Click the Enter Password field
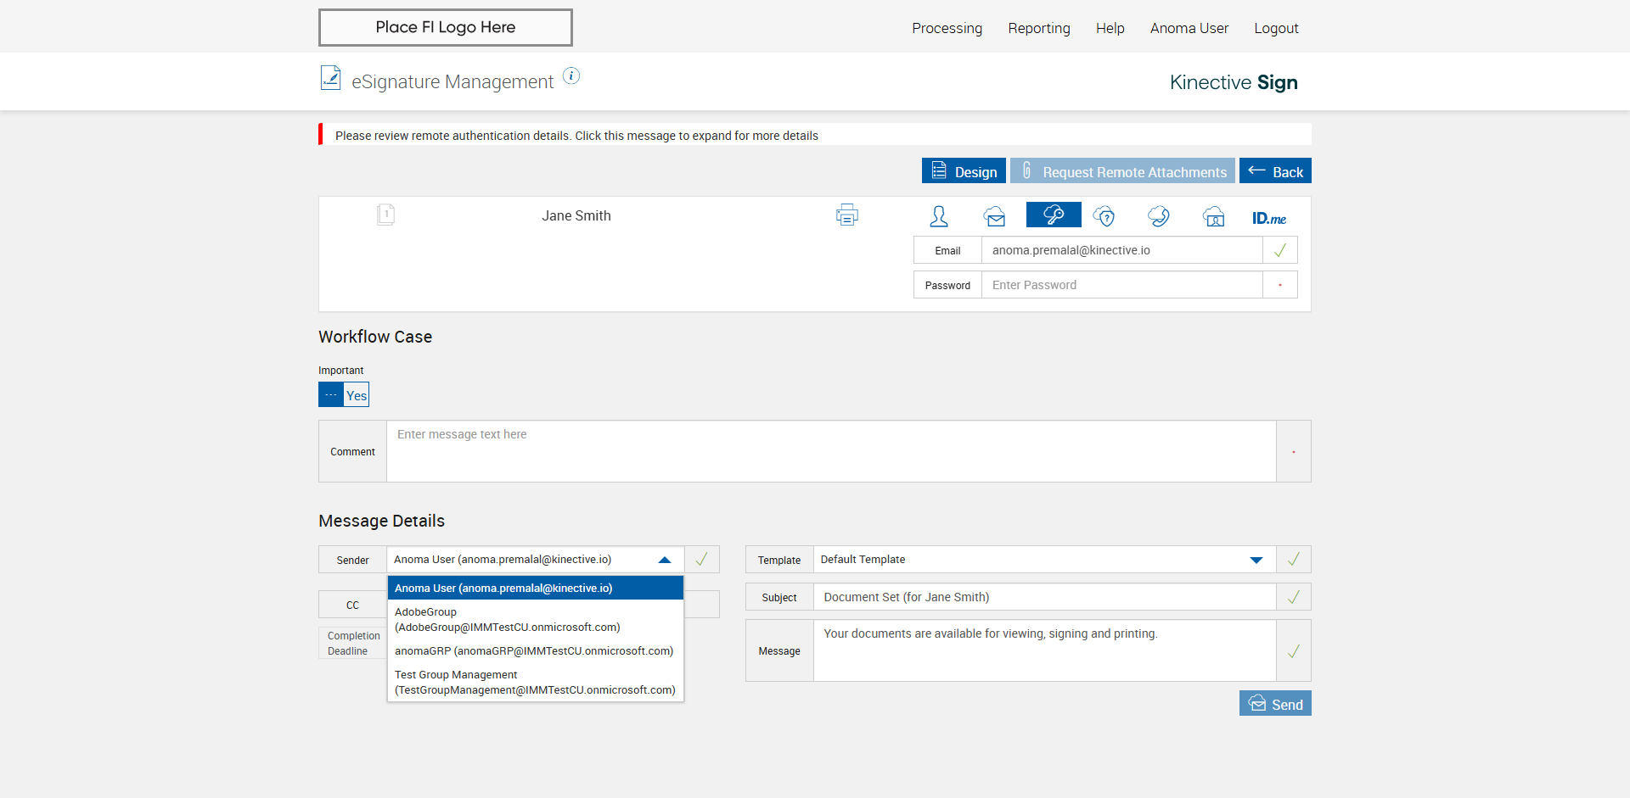This screenshot has height=798, width=1630. [1121, 285]
